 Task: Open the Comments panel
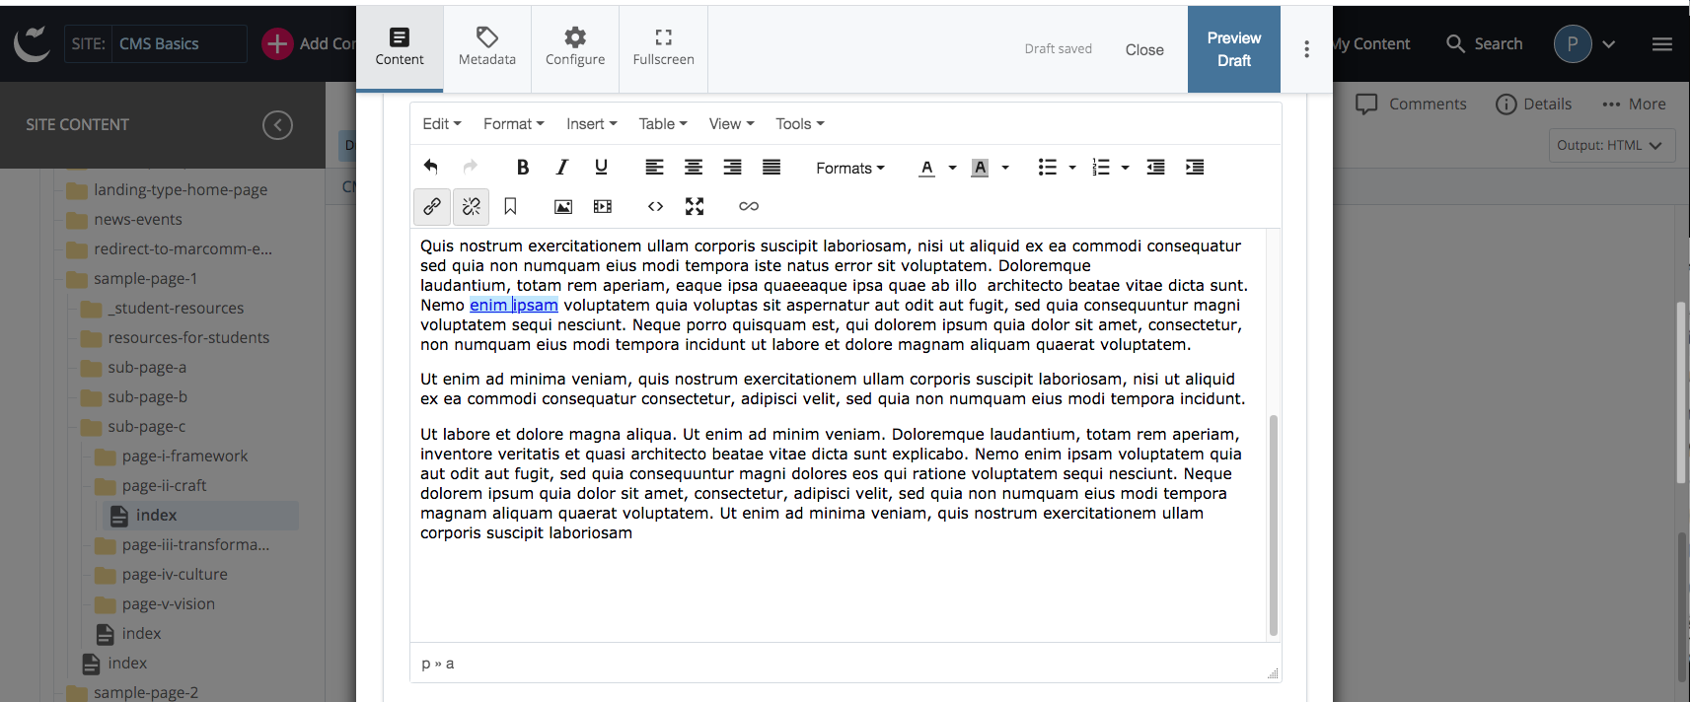coord(1411,104)
